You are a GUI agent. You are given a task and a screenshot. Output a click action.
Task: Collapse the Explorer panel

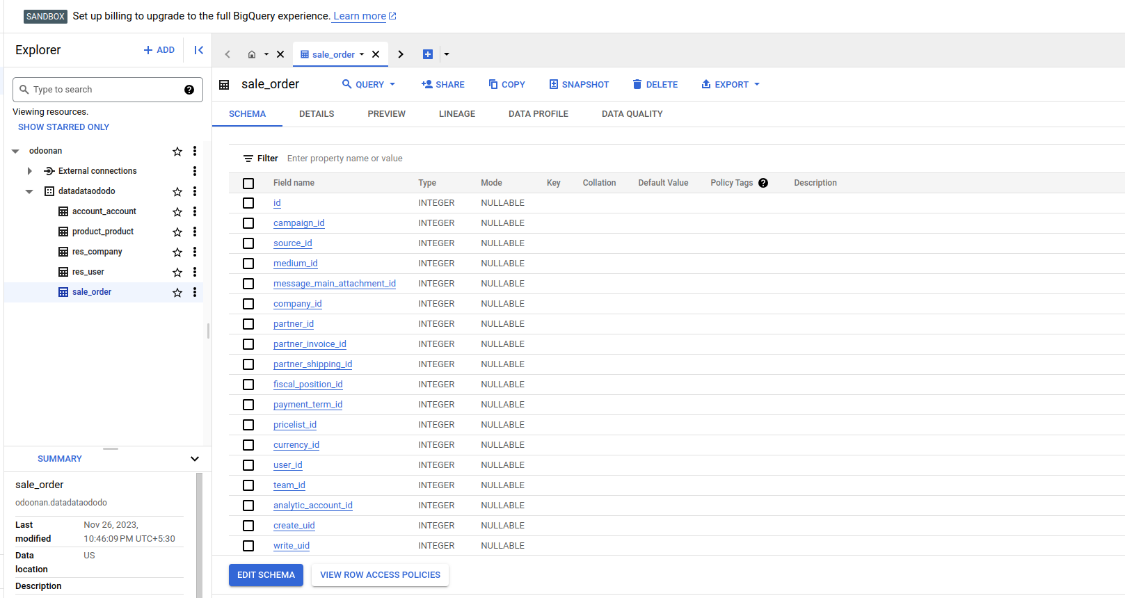198,50
